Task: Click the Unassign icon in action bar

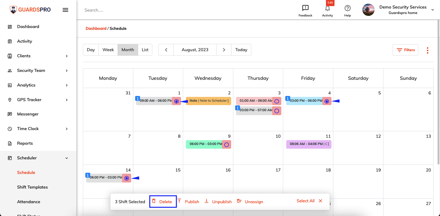Action: (x=239, y=201)
